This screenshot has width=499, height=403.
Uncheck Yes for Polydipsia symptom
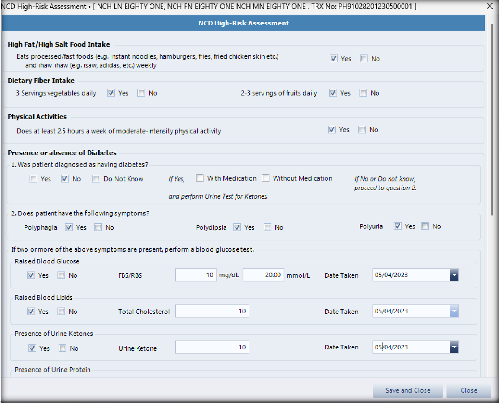(x=237, y=227)
